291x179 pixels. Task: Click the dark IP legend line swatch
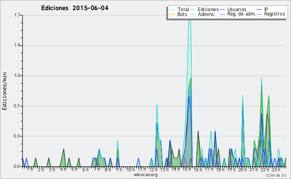259,10
